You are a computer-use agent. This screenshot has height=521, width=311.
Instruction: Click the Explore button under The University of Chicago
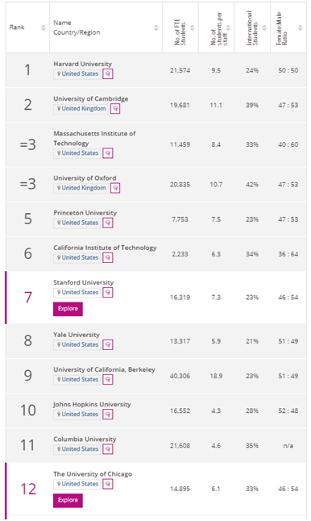click(68, 500)
